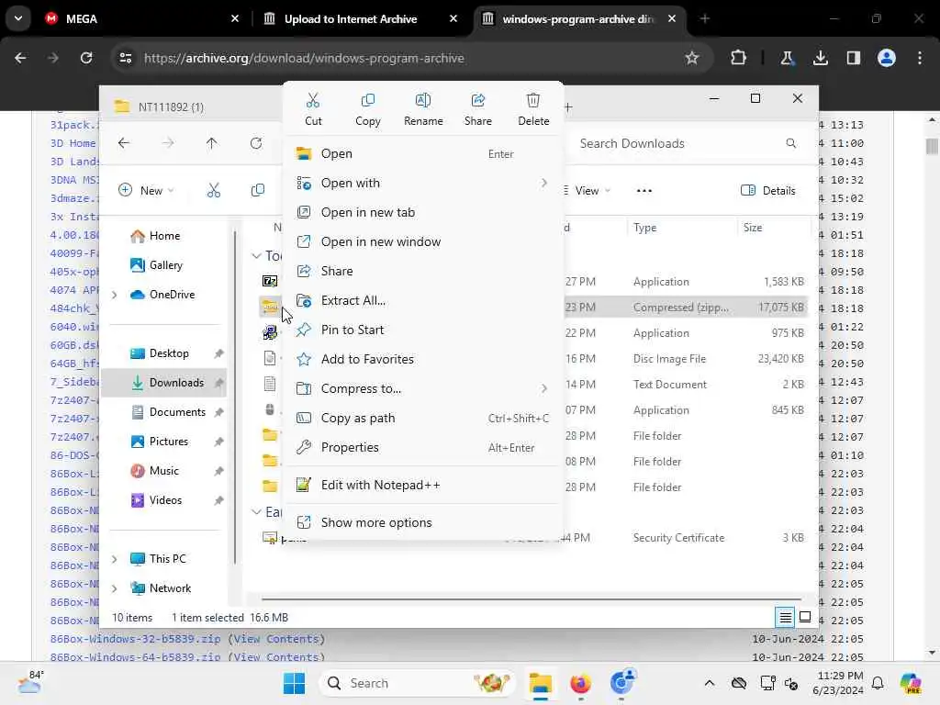
Task: Choose Extract All... option
Action: (423, 300)
